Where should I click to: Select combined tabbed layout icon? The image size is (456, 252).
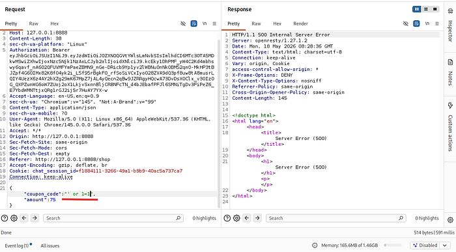[435, 9]
